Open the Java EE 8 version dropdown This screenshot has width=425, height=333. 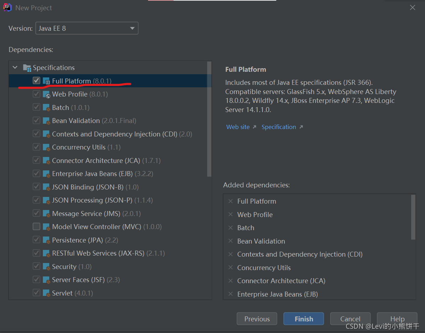87,28
